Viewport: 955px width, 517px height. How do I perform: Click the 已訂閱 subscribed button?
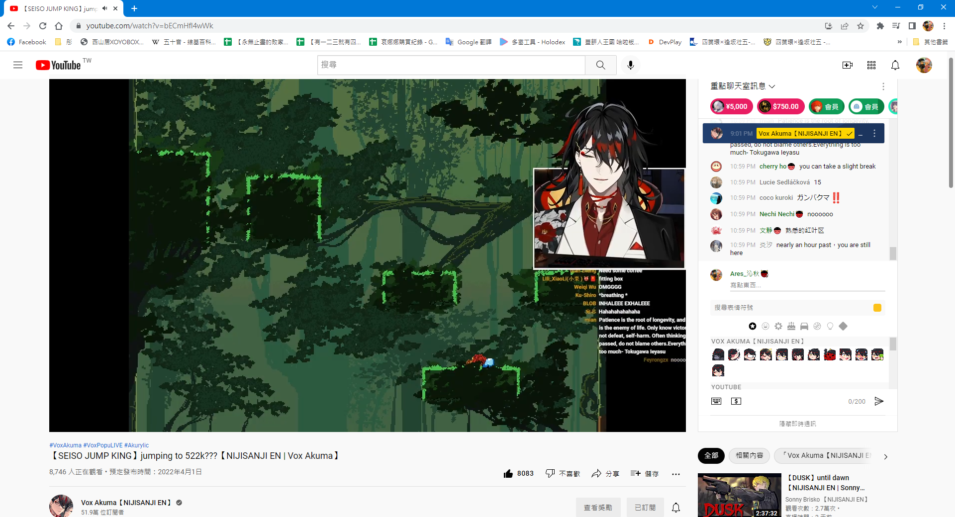pos(645,508)
